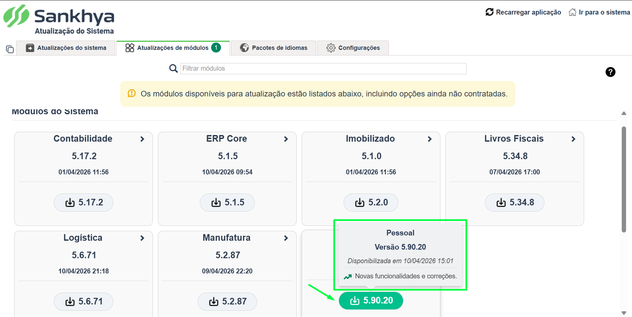Click the Imobilizado card title
Viewport: 632px width, 317px height.
pos(370,139)
